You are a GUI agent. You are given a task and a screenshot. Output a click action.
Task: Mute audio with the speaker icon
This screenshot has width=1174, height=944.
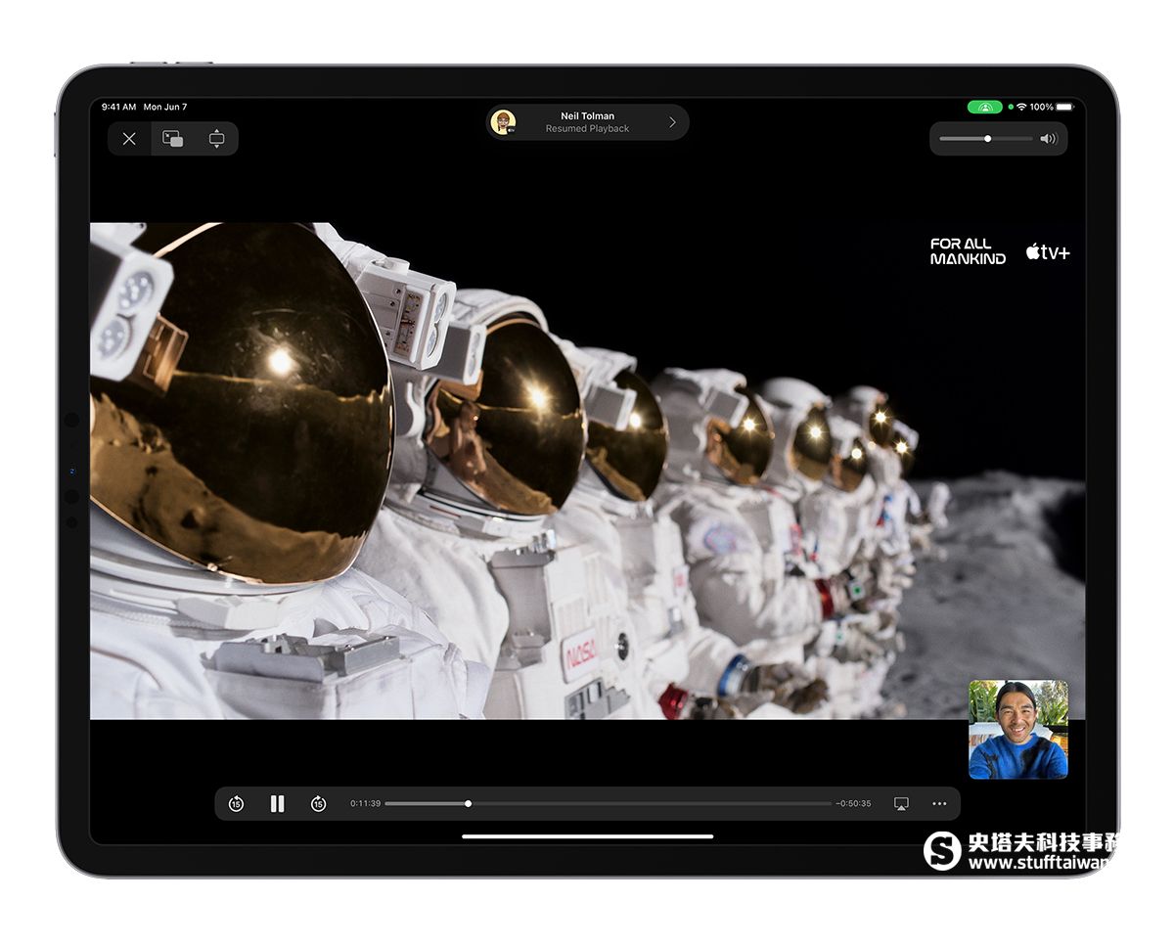[x=1049, y=139]
